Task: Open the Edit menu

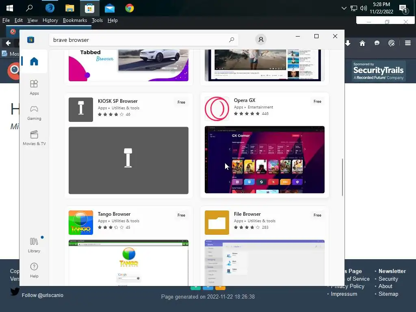Action: click(18, 20)
